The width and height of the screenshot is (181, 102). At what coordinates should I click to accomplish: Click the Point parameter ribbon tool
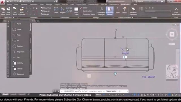[x=118, y=10]
